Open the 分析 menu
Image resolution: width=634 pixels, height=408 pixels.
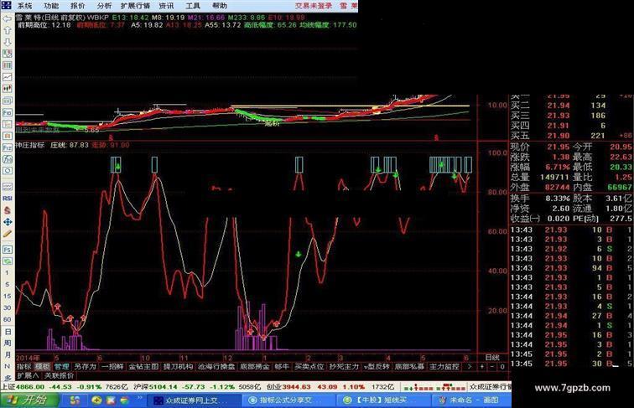tap(104, 6)
